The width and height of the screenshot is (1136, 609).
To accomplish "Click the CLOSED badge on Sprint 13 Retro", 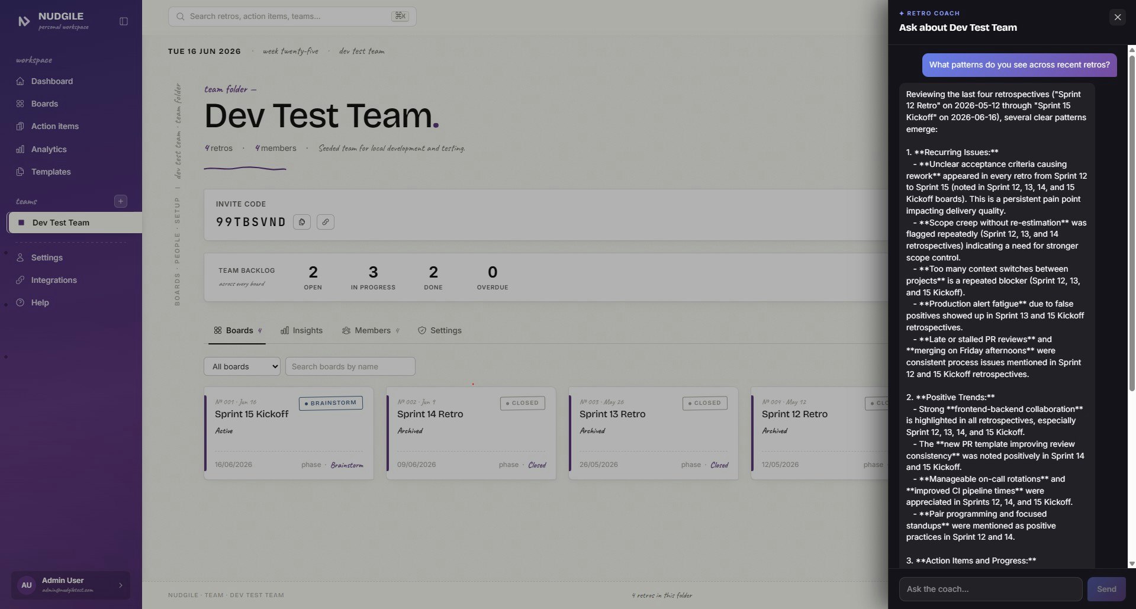I will click(705, 403).
